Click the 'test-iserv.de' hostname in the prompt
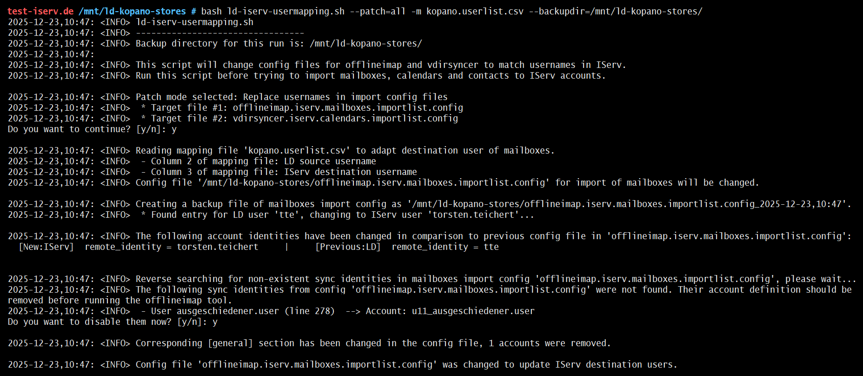Viewport: 863px width, 376px height. (x=40, y=11)
